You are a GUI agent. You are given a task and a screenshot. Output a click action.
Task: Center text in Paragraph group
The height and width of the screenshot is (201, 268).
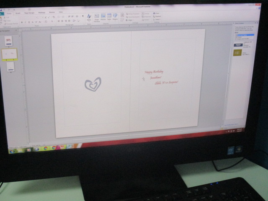[x=62, y=21]
